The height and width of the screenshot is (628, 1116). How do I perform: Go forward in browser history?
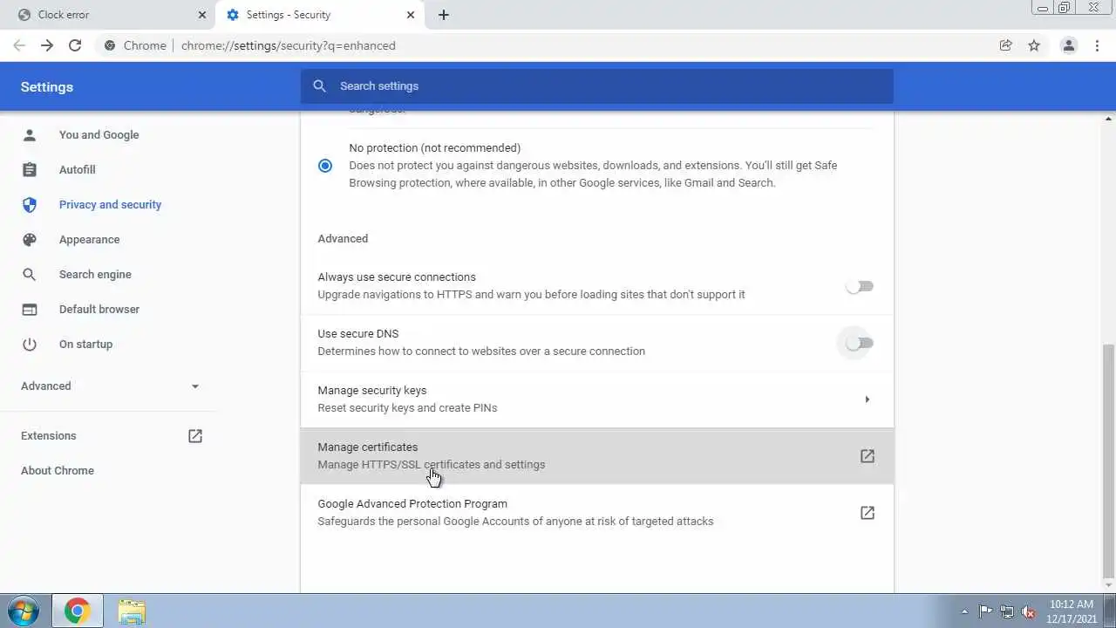pyautogui.click(x=47, y=45)
